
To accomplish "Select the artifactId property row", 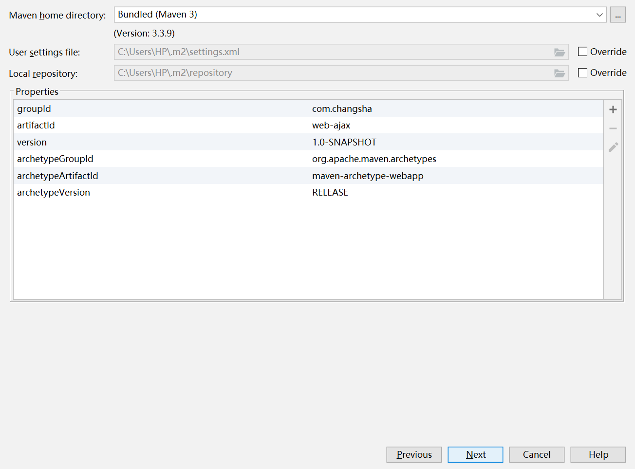I will click(308, 125).
